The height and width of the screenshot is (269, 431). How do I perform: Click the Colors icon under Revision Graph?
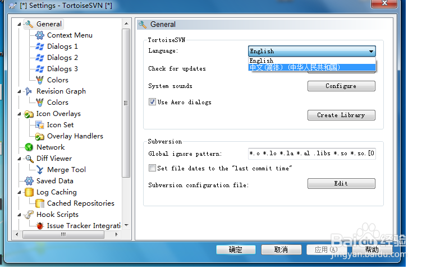coord(40,103)
